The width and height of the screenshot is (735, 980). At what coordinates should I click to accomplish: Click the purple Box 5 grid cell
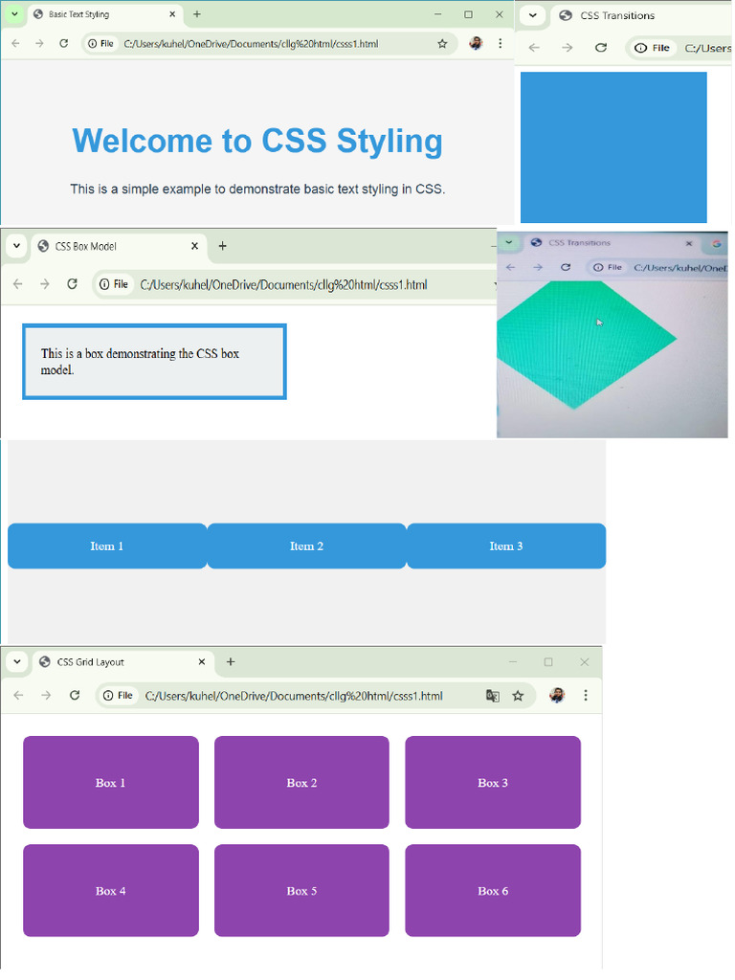click(x=301, y=891)
